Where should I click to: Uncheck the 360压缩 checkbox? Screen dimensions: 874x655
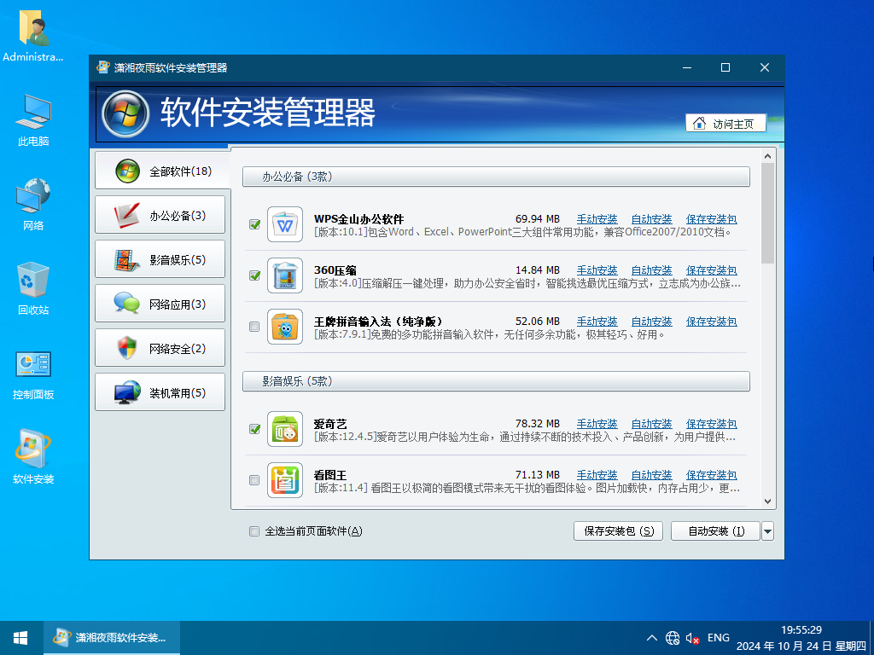click(254, 275)
